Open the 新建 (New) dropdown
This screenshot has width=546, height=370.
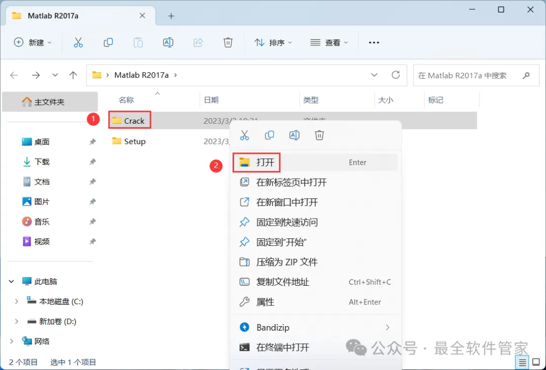pyautogui.click(x=33, y=42)
